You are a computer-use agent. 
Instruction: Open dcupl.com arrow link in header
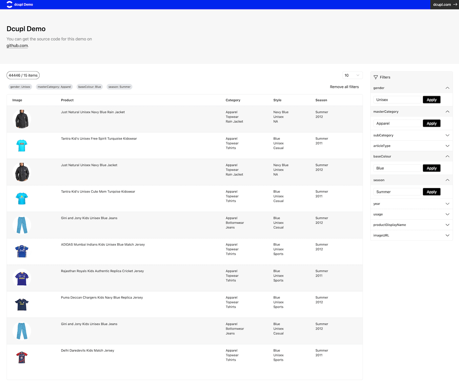pos(445,5)
